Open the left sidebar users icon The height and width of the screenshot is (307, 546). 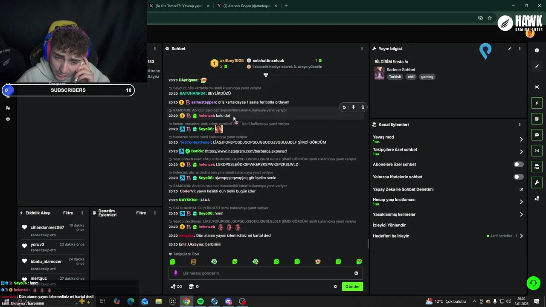pos(8,108)
